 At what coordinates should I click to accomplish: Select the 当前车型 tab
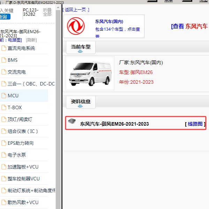[x=81, y=47]
